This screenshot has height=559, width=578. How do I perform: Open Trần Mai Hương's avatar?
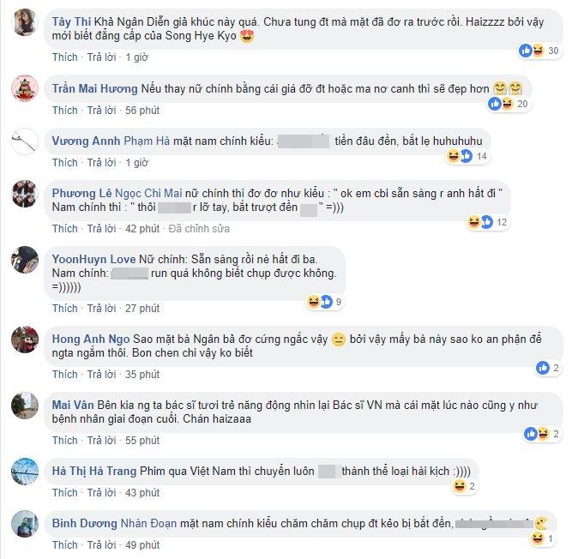(25, 88)
